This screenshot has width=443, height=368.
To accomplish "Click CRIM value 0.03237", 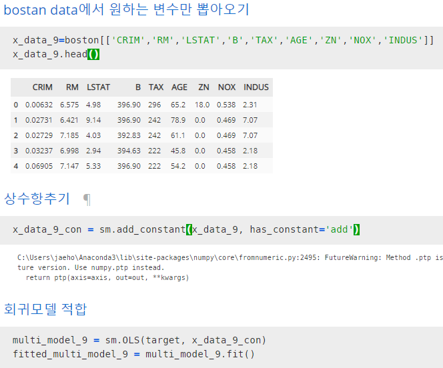I will (x=39, y=151).
